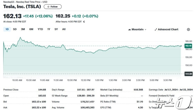Viewport: 194px width, 111px height.
Task: Click the star icon in Follow button
Action: pos(48,7)
